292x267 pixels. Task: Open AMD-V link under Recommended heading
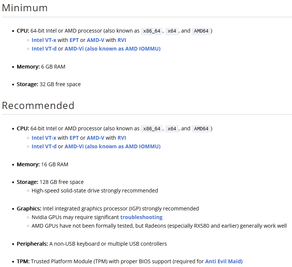95,138
